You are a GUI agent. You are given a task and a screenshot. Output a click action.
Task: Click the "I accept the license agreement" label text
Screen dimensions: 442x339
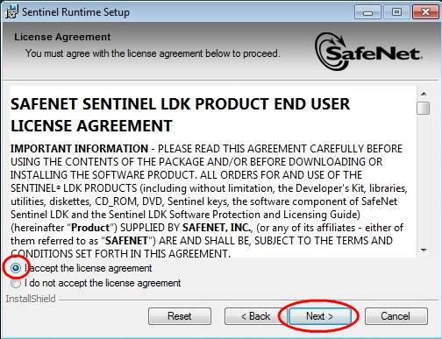89,268
